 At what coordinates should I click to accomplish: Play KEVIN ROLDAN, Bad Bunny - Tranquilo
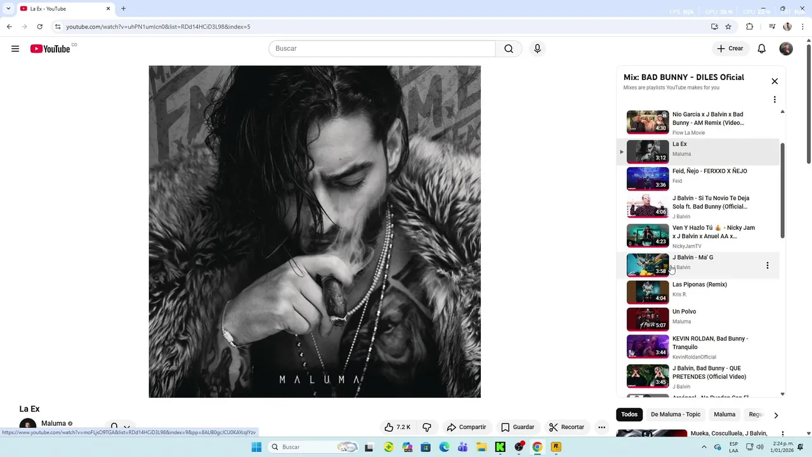698,347
